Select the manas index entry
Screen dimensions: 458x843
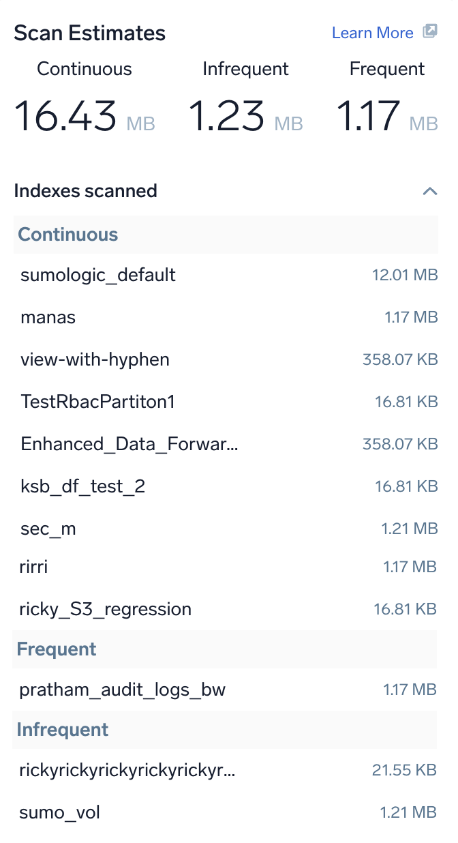point(48,317)
